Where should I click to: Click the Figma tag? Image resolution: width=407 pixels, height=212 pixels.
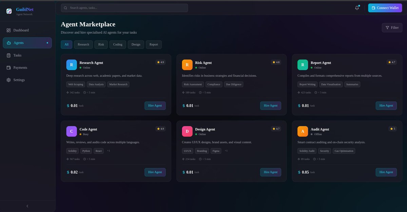click(216, 151)
